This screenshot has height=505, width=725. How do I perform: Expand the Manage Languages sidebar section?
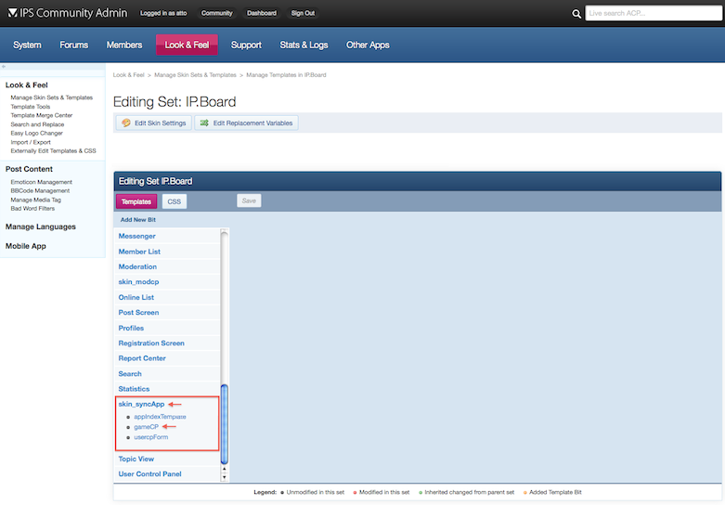pyautogui.click(x=41, y=227)
